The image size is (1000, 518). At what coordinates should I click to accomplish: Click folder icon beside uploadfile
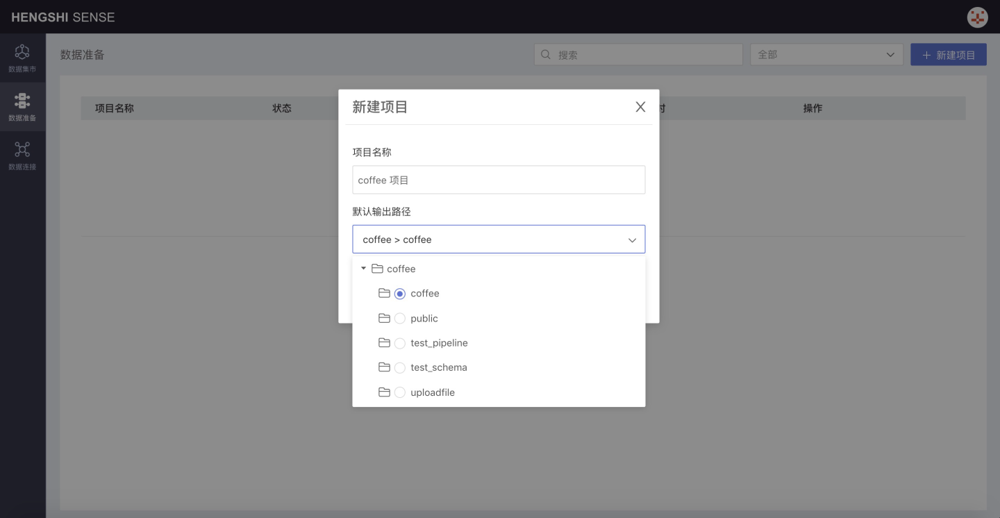click(384, 392)
